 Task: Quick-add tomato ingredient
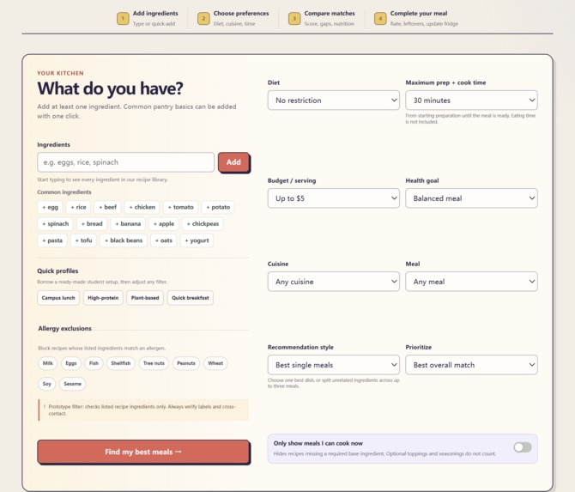coord(180,207)
